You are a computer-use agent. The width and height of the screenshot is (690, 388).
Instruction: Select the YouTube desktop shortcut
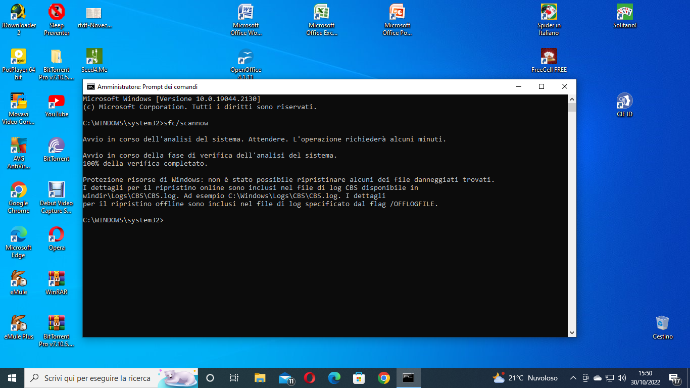click(57, 105)
